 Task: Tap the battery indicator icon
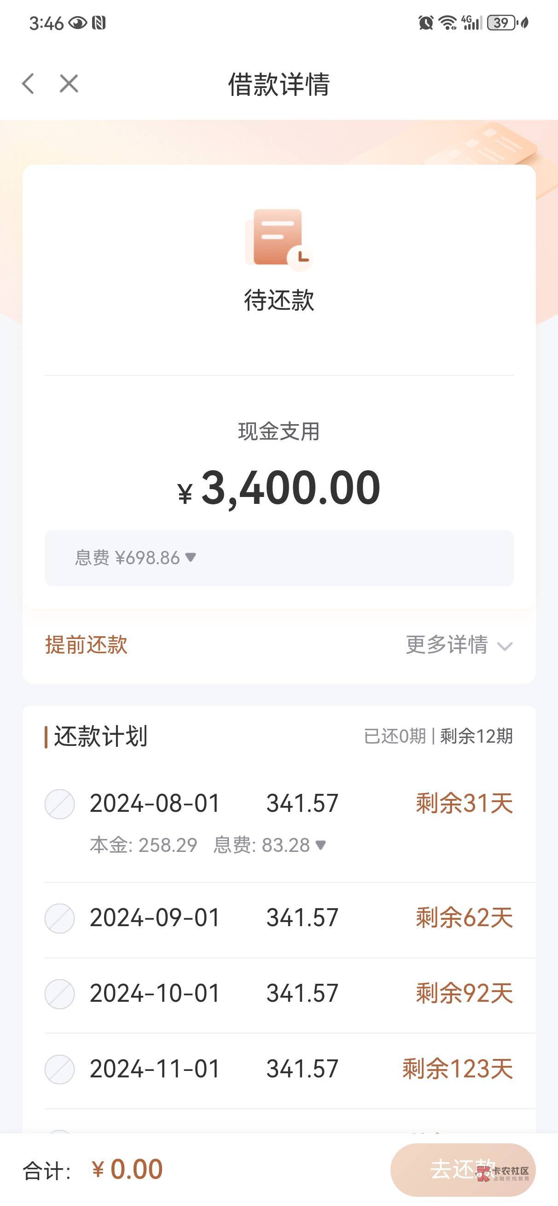pyautogui.click(x=501, y=23)
